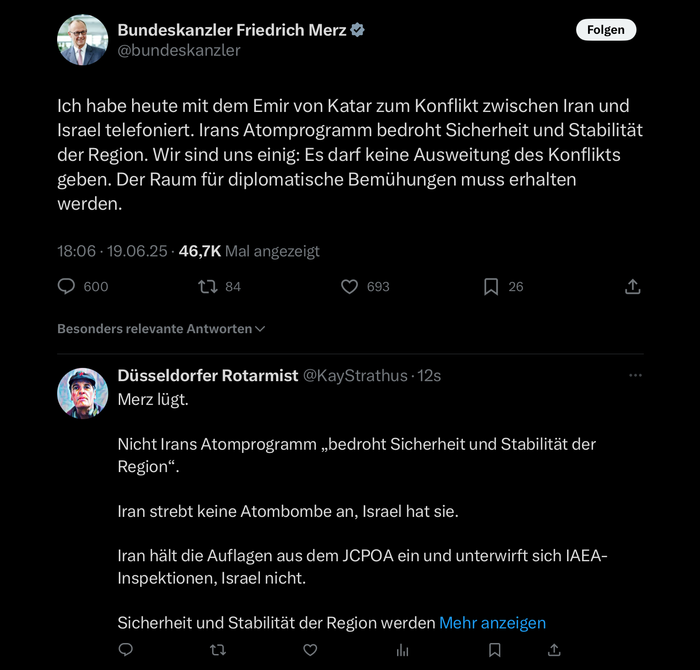Open Düsseldorfer Rotarmist avatar image
Viewport: 700px width, 670px height.
(x=83, y=393)
